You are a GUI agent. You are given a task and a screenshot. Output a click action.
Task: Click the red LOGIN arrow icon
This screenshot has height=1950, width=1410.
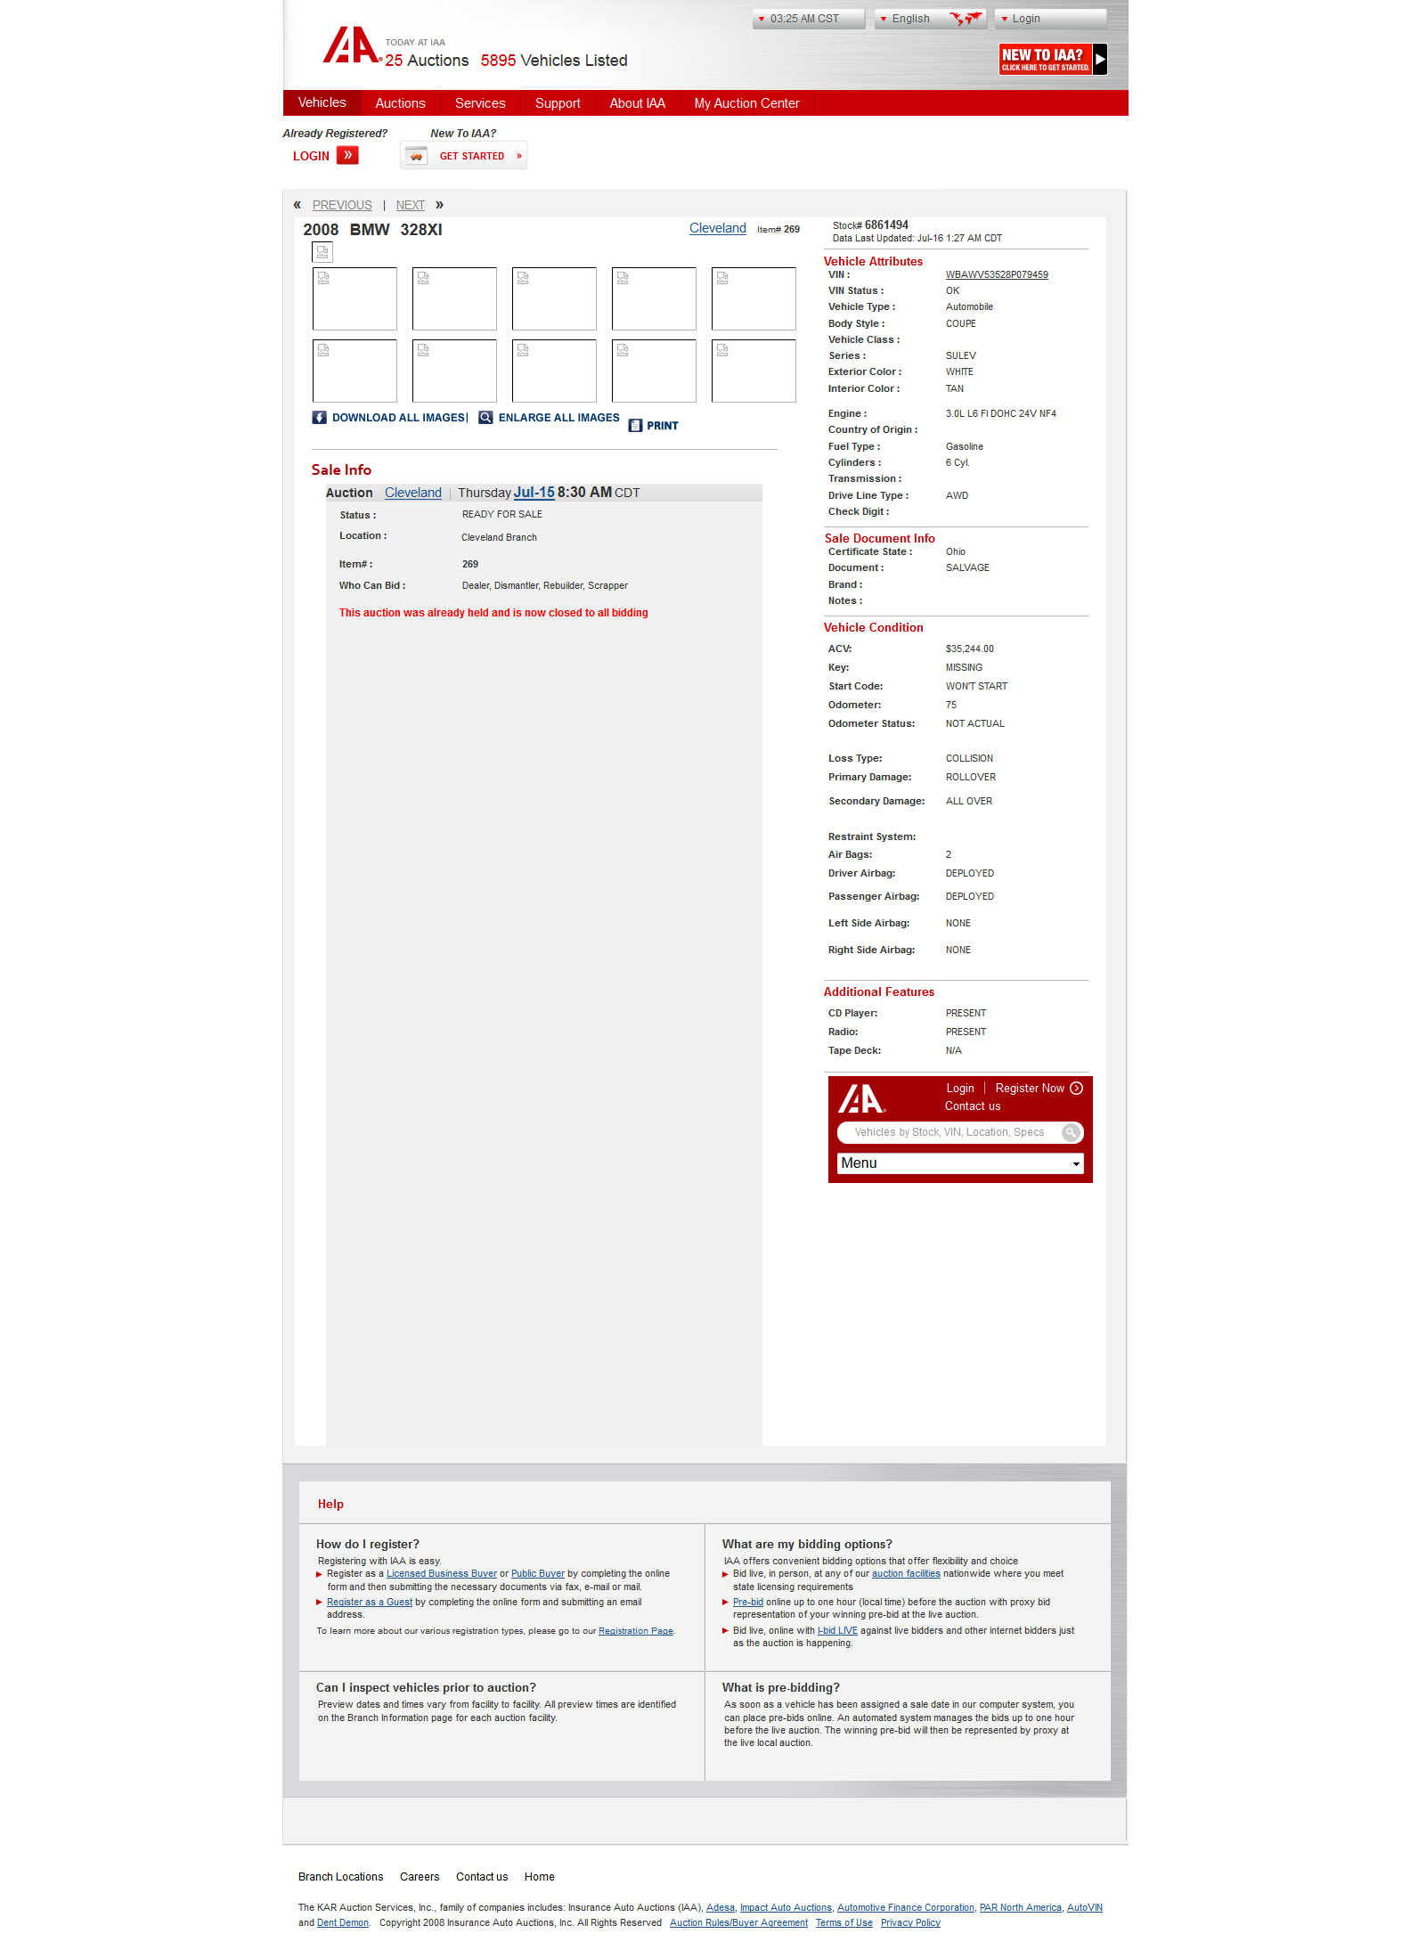click(347, 155)
